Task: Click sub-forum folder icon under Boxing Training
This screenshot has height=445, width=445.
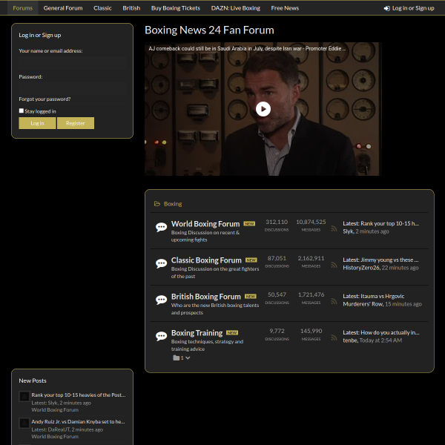Action: tap(177, 358)
